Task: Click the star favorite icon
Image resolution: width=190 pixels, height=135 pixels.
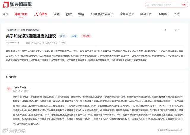Action: [x=176, y=30]
